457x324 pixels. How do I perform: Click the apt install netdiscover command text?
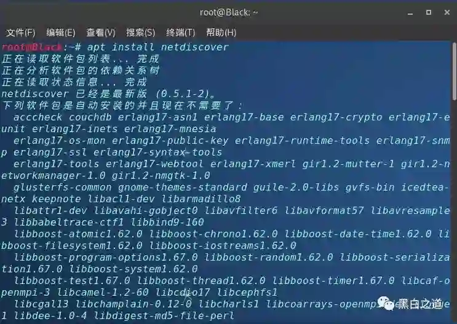click(x=157, y=47)
